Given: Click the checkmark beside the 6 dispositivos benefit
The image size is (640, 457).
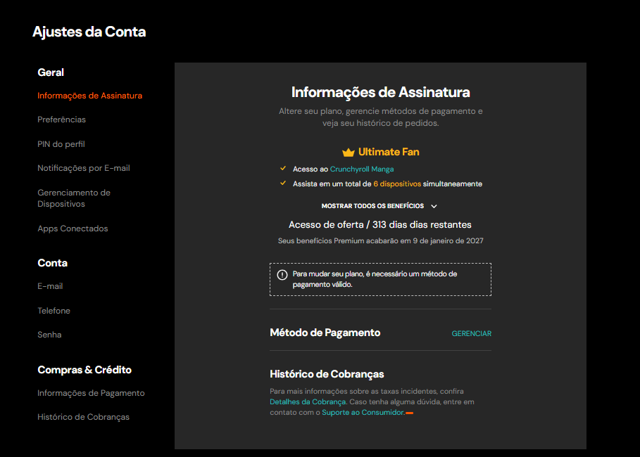Looking at the screenshot, I should (x=284, y=183).
